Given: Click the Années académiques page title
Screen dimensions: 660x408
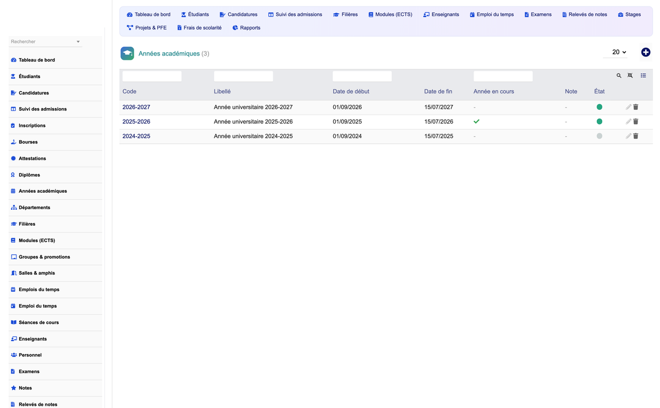Looking at the screenshot, I should (169, 53).
